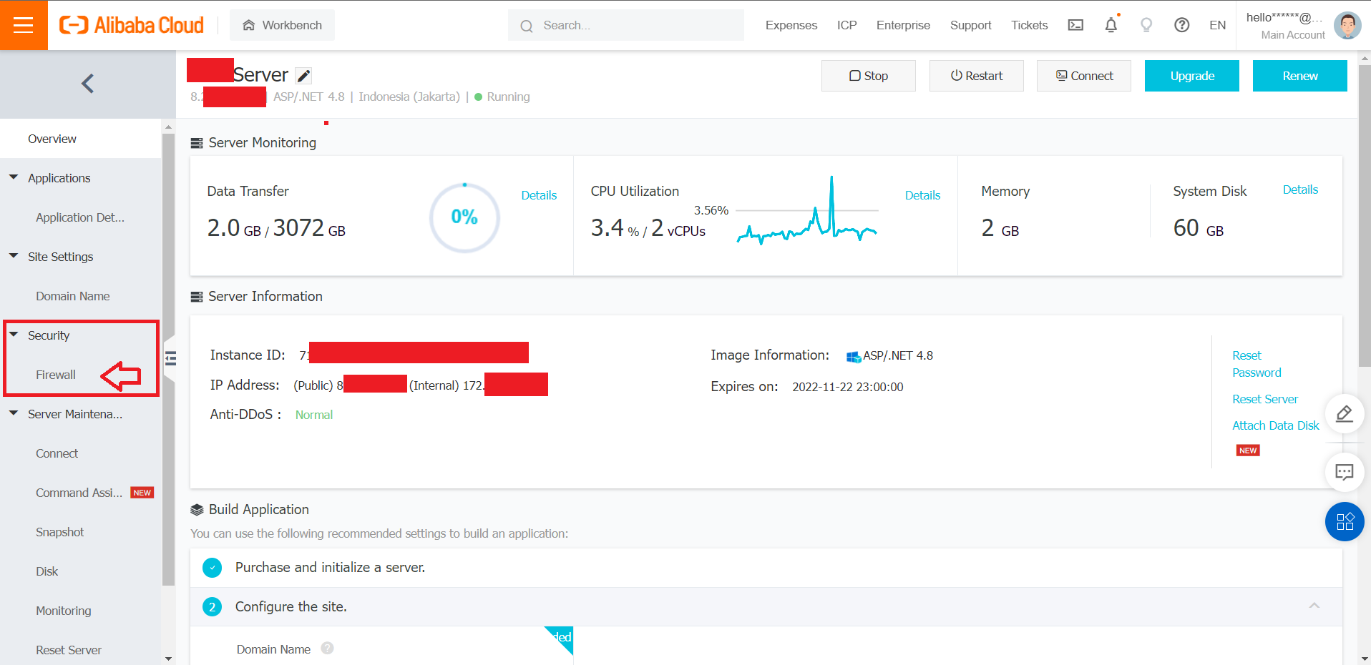Click the Anti-DDoS Normal status

click(314, 415)
